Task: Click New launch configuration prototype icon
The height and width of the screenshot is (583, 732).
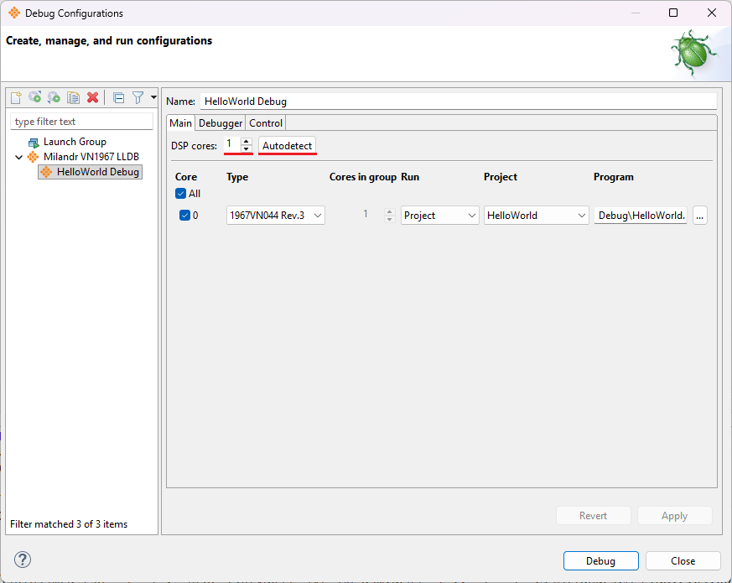Action: click(x=34, y=98)
